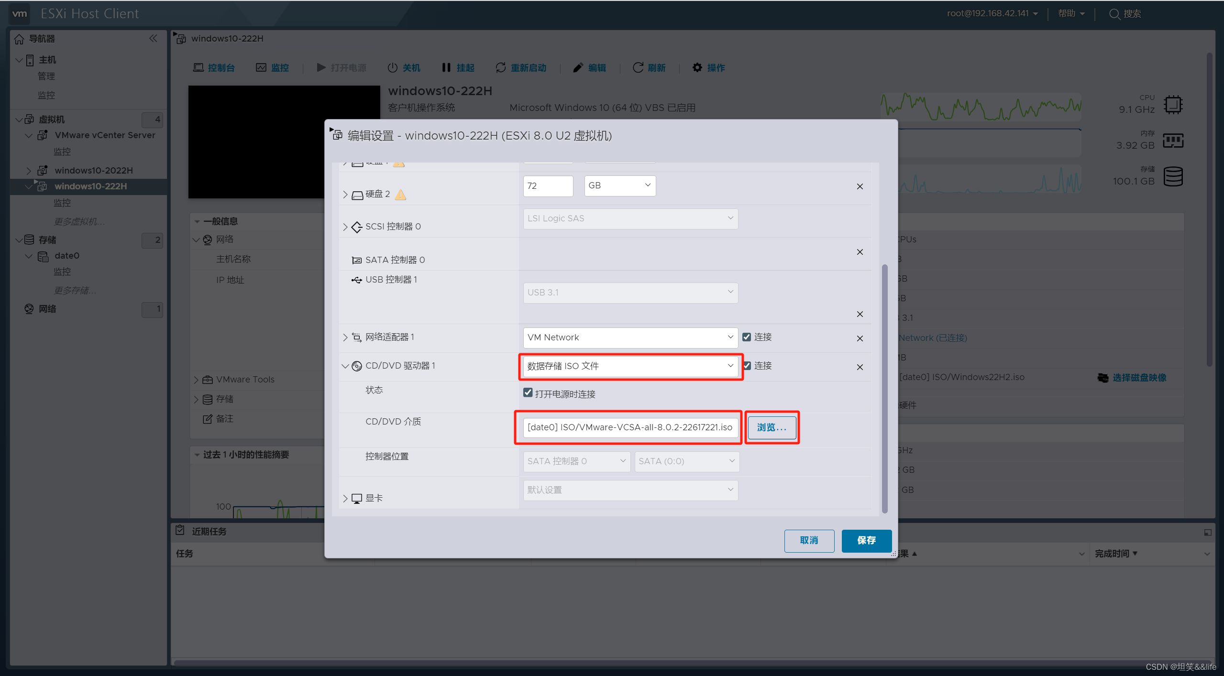Remove USB controller 1 with its X icon
1224x676 pixels.
860,314
